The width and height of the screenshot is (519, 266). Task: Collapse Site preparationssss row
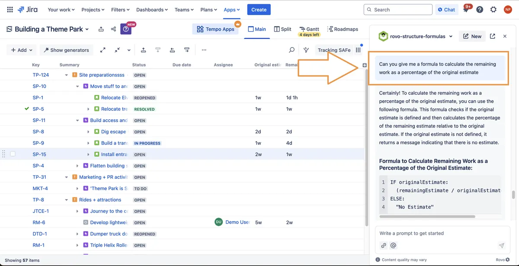coord(67,75)
